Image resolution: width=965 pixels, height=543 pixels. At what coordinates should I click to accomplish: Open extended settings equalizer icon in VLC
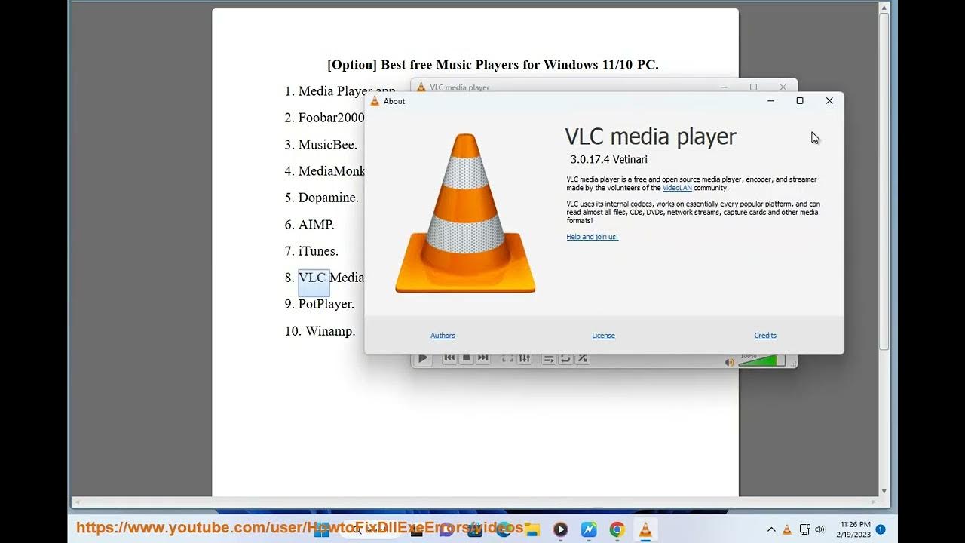click(x=525, y=358)
